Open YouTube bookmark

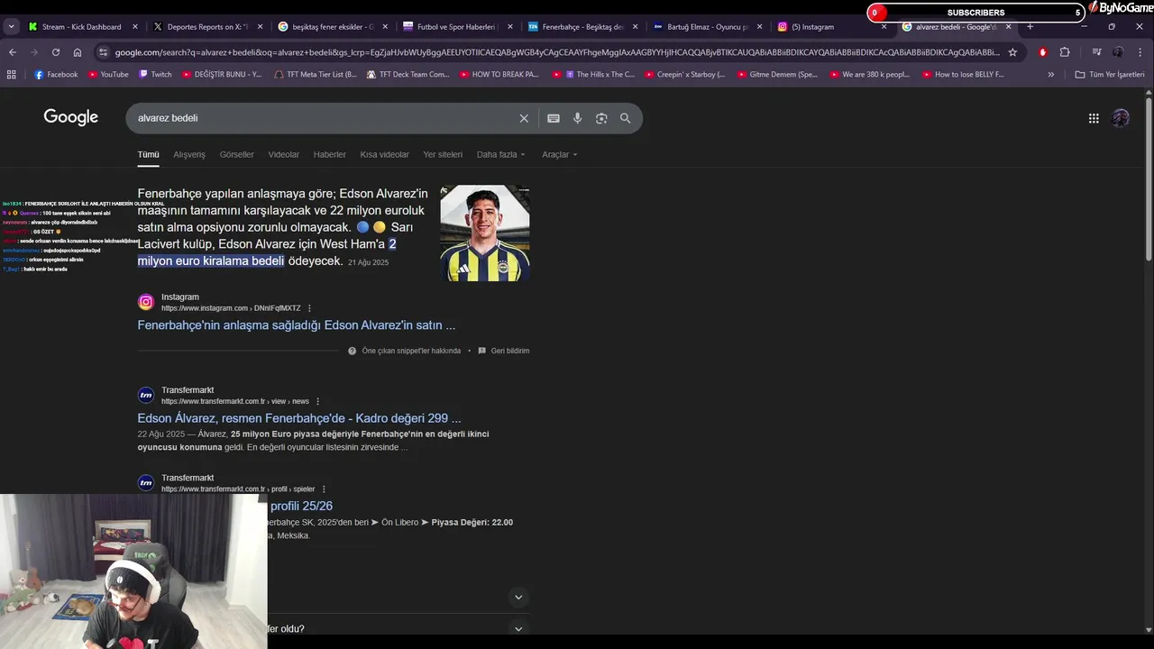(x=108, y=75)
